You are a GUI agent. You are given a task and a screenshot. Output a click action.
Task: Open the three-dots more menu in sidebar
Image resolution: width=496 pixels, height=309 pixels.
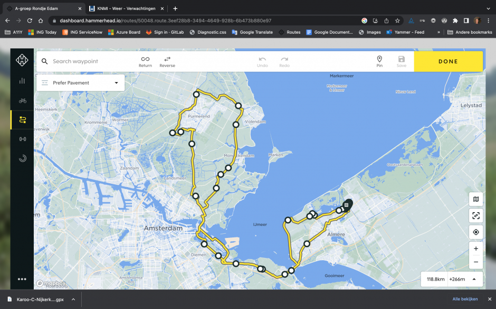[22, 279]
